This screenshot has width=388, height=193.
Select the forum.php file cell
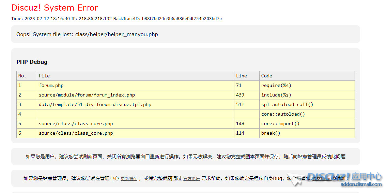[136, 86]
